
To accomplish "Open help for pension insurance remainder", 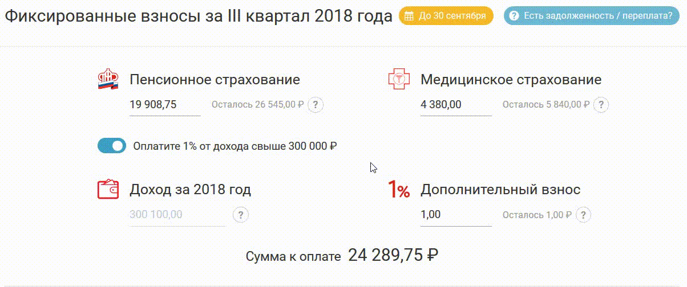I will [316, 105].
